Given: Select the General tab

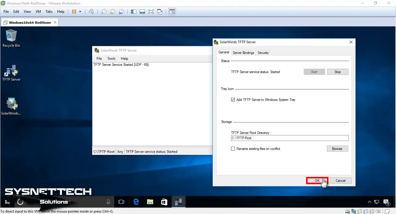Looking at the screenshot, I should click(224, 52).
